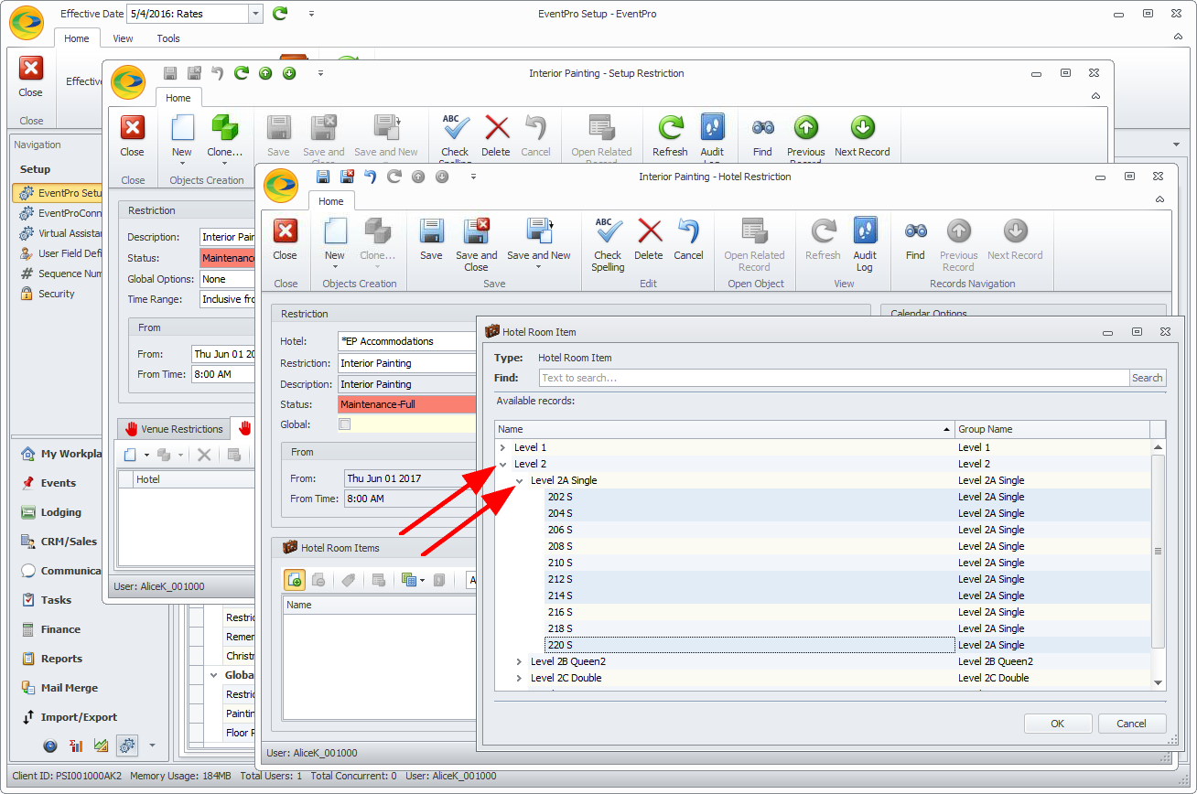This screenshot has height=794, width=1197.
Task: Click Previous Record in Setup Restriction ribbon
Action: [x=805, y=141]
